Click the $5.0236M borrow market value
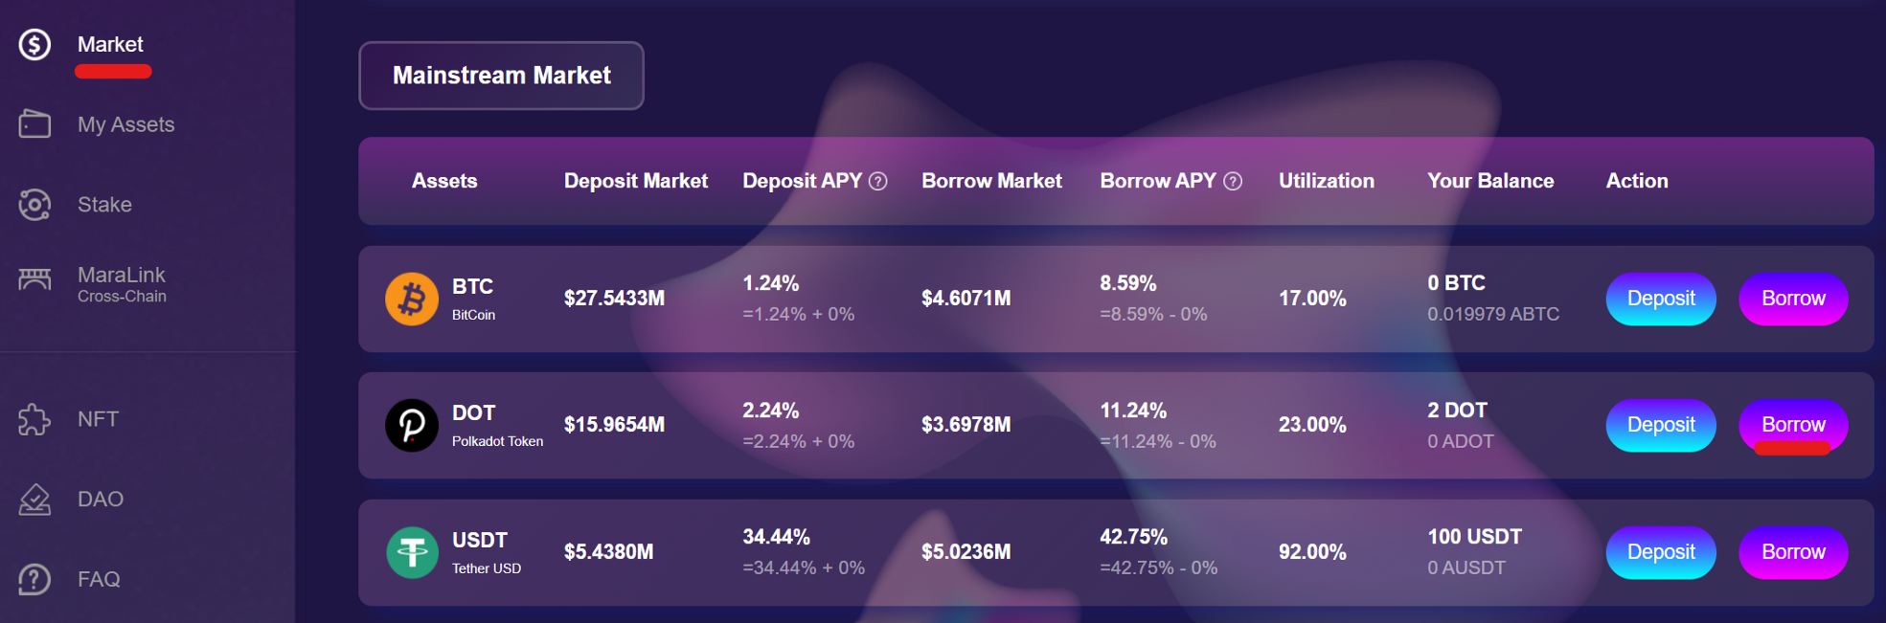The width and height of the screenshot is (1886, 623). click(966, 552)
